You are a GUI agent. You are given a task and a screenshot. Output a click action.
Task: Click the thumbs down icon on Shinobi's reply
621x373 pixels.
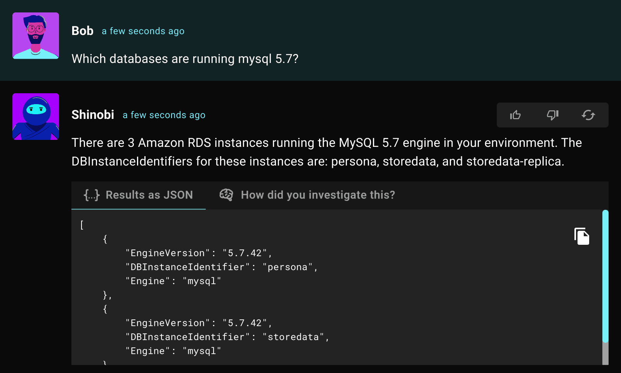click(553, 115)
